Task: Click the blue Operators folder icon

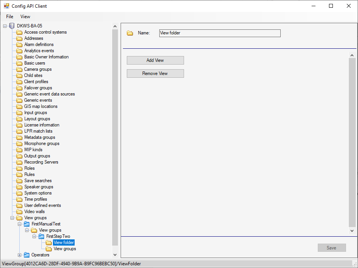Action: tap(27, 255)
